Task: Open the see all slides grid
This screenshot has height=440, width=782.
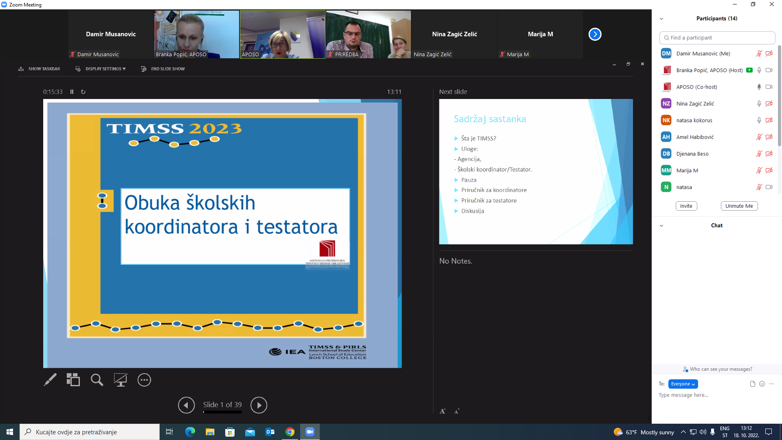Action: (x=73, y=380)
